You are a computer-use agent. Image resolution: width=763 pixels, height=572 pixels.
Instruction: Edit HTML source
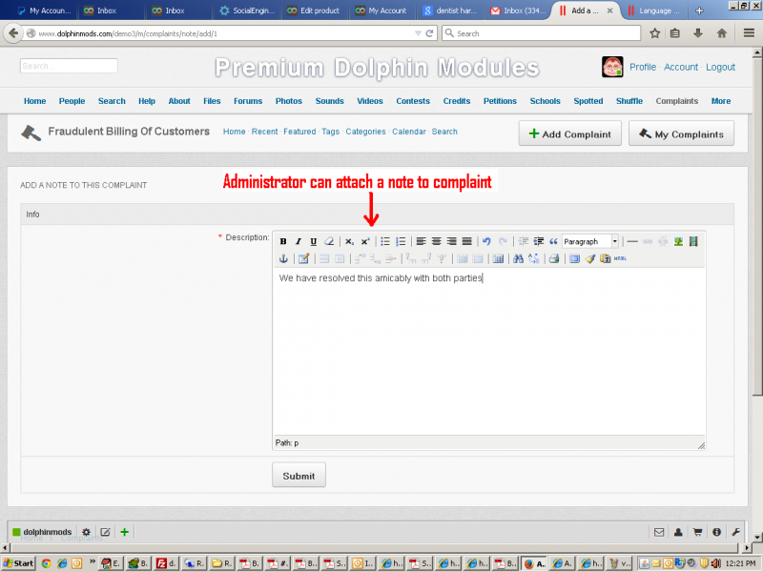(x=620, y=258)
